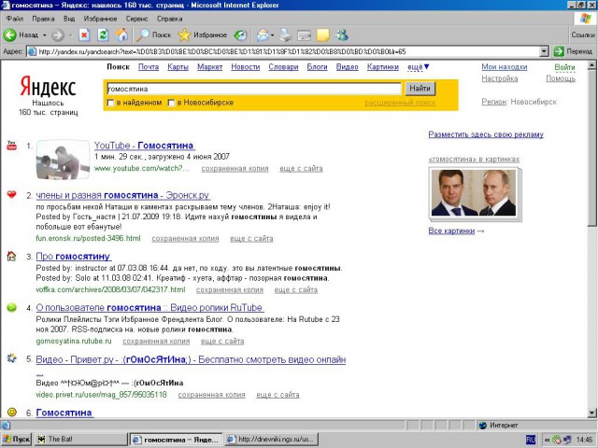Click the Войти login link
598x448 pixels.
564,67
